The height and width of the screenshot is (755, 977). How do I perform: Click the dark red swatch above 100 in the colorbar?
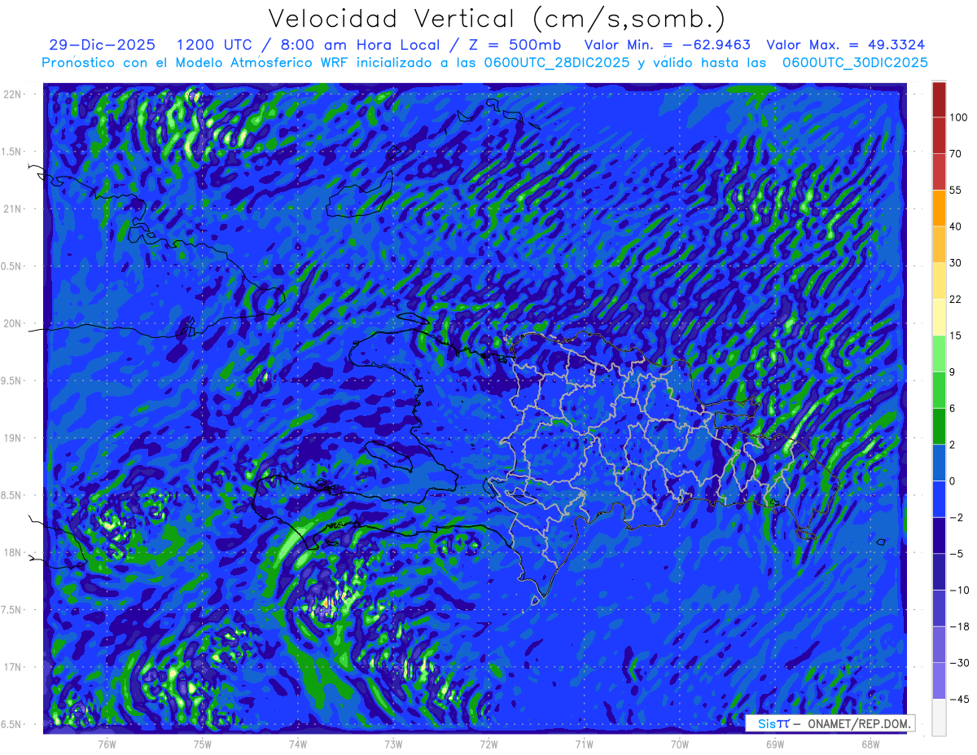(939, 99)
